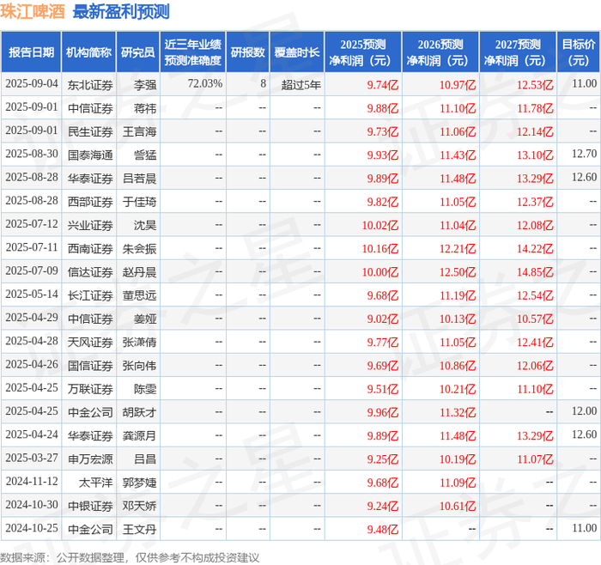Click target price 12.70
Viewport: 601px width, 565px height.
tap(584, 154)
